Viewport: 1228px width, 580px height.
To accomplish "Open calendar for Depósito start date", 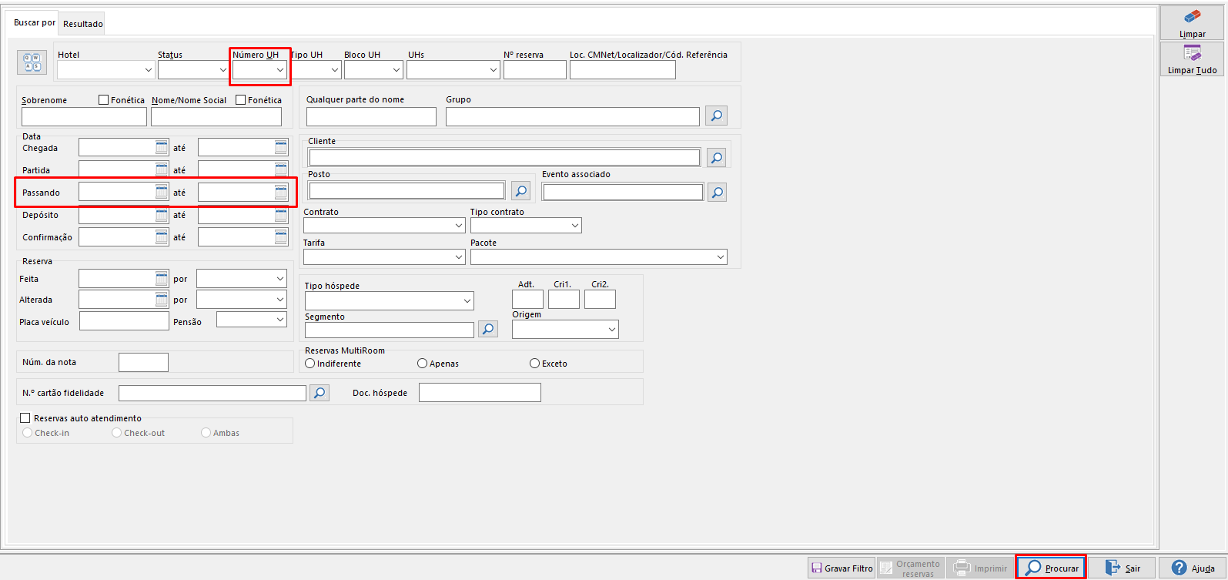I will pyautogui.click(x=162, y=215).
